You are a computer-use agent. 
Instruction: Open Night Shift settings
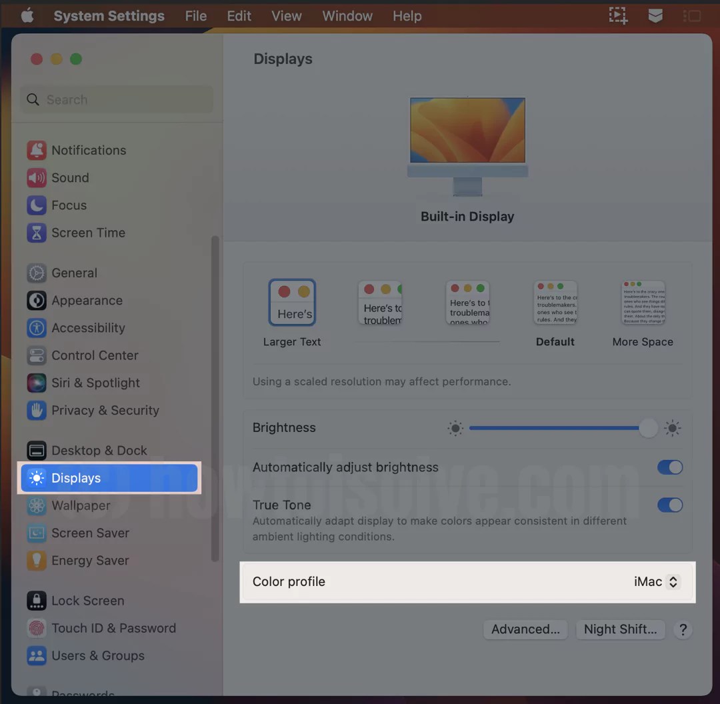[x=620, y=629]
